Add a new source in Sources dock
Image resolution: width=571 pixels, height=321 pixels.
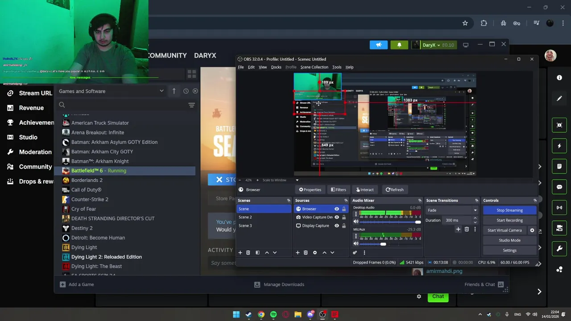298,253
